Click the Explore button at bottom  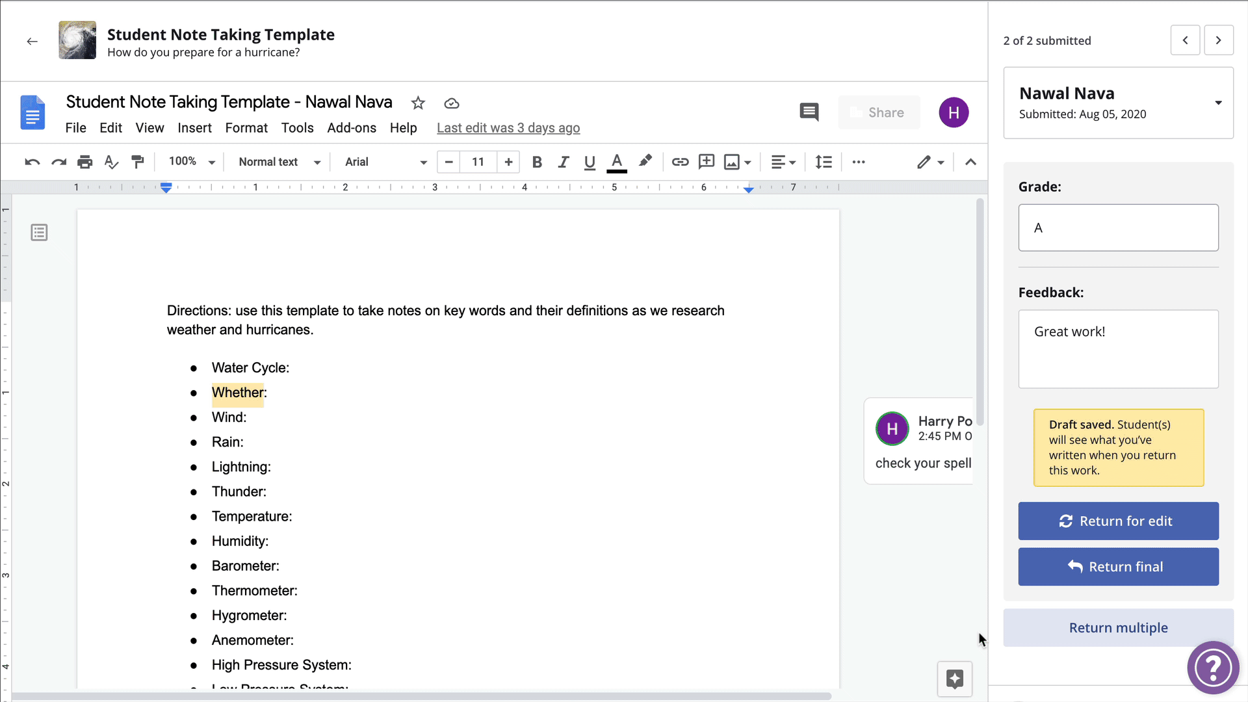(954, 679)
